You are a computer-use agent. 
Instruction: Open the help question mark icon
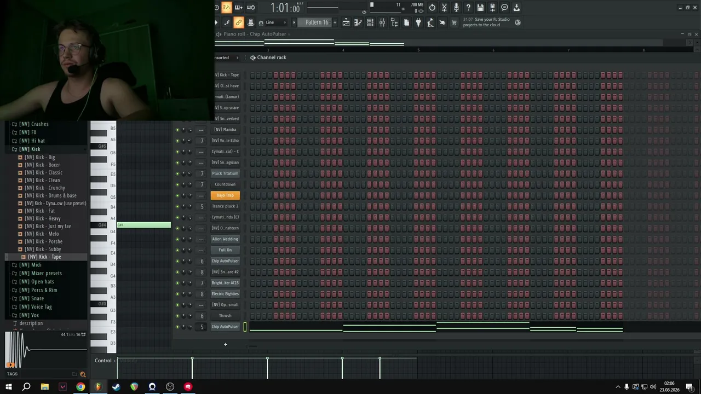point(468,8)
